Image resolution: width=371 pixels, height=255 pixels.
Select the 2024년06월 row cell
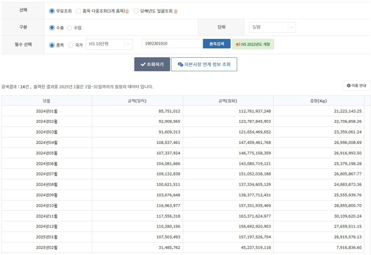click(x=47, y=163)
